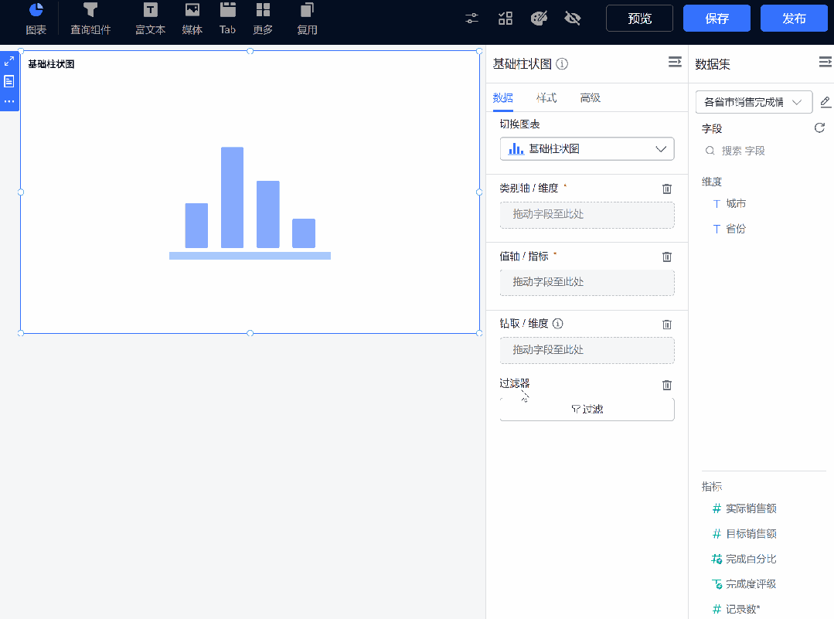Image resolution: width=834 pixels, height=619 pixels.
Task: Open the 图表 chart component menu
Action: pyautogui.click(x=36, y=19)
